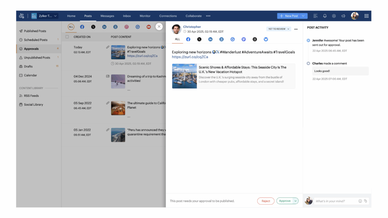Open the 04 Dec 2024 Kashmir post thumbnail
Viewport: 388px width, 218px height.
118,81
